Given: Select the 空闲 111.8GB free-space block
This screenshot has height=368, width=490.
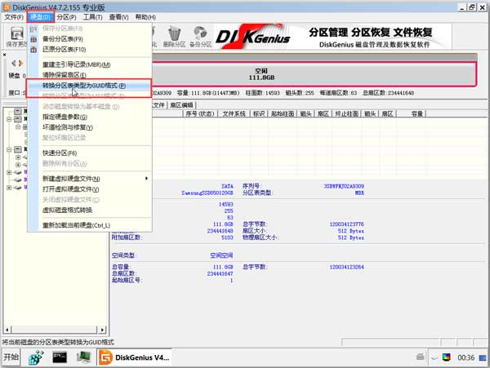Looking at the screenshot, I should click(x=314, y=74).
